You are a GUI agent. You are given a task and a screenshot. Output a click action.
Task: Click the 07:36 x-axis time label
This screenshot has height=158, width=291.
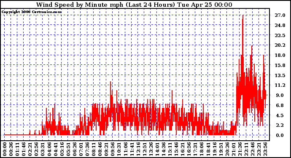click(x=87, y=149)
